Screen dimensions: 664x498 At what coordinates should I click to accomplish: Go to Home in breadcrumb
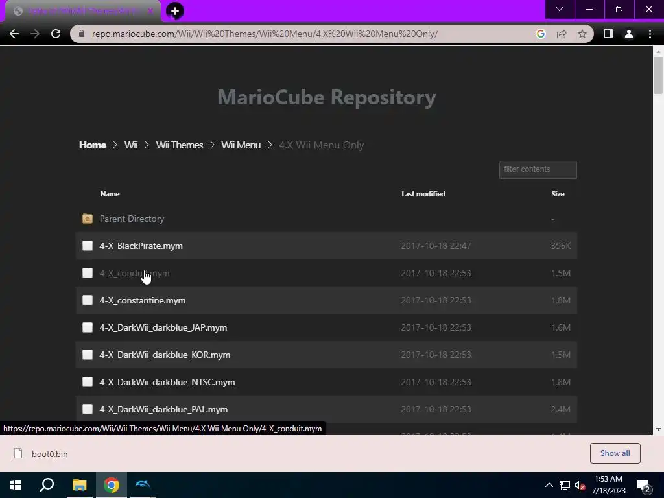pyautogui.click(x=92, y=145)
